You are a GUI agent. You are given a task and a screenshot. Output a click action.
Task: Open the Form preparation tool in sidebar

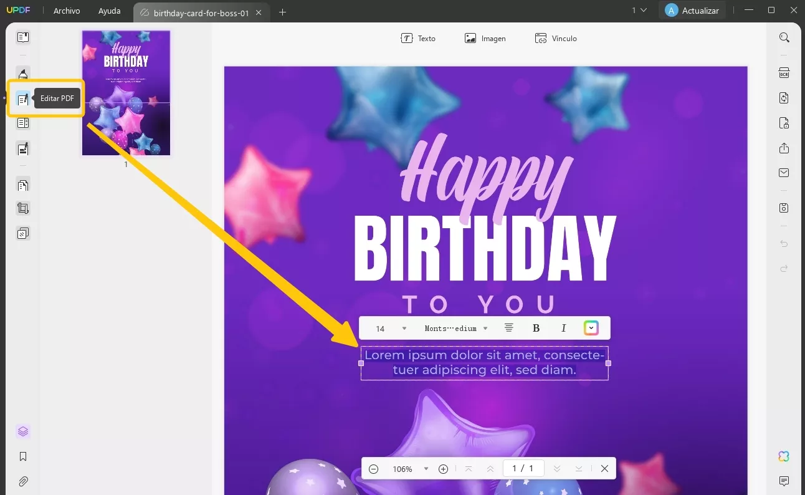pyautogui.click(x=23, y=123)
